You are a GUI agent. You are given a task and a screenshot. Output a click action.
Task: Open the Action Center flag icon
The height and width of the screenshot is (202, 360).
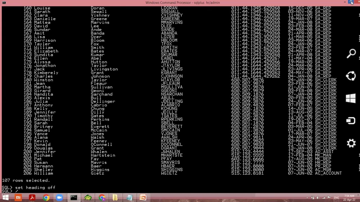pos(329,198)
